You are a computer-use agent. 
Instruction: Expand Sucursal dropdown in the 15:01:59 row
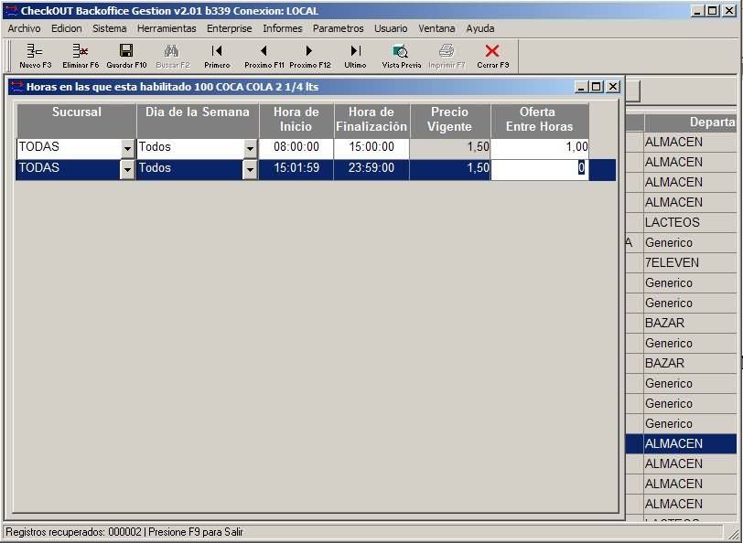tap(127, 169)
